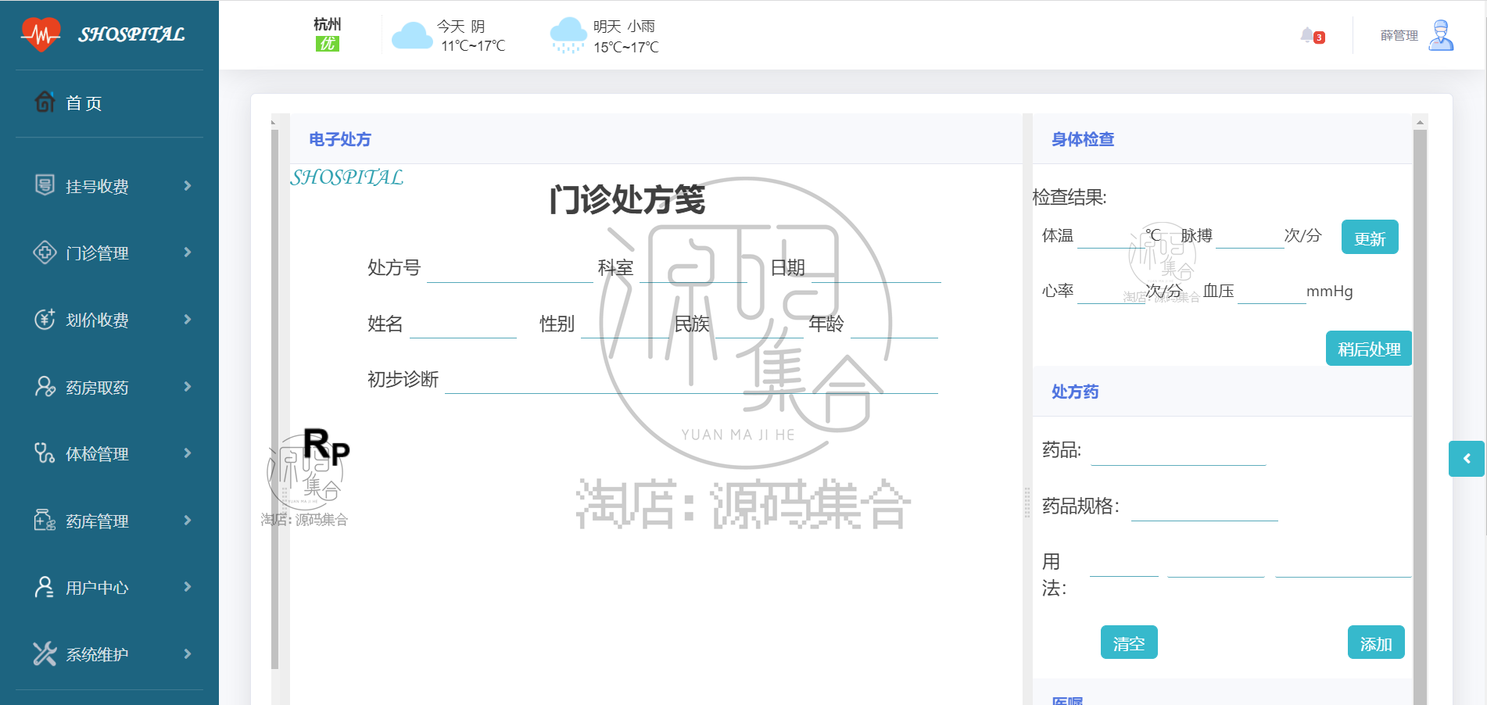
Task: Click the 年龄 field on prescription
Action: tap(894, 324)
